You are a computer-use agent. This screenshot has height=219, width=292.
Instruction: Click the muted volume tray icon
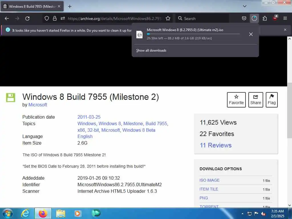pos(263,214)
